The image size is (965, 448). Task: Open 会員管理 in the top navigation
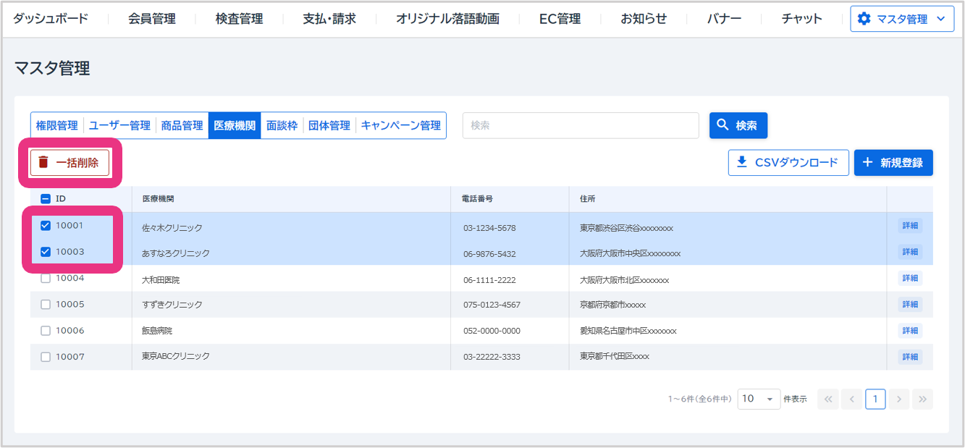[x=152, y=19]
